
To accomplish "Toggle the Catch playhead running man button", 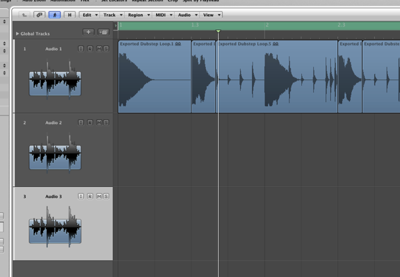I will click(55, 15).
